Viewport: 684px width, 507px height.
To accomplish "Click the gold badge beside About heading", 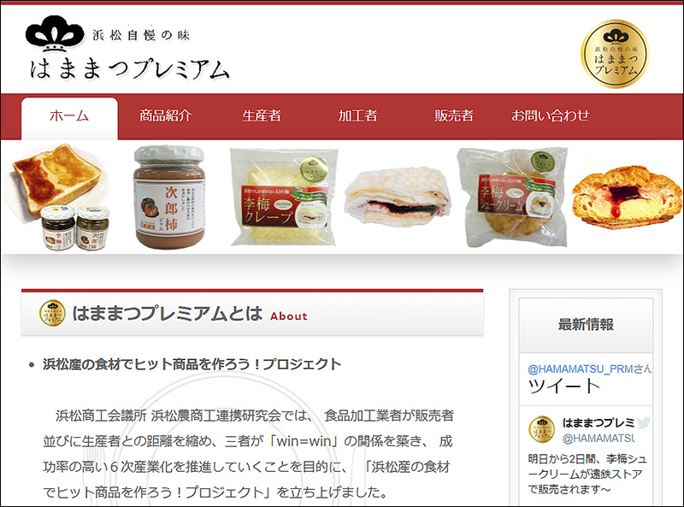I will click(52, 313).
